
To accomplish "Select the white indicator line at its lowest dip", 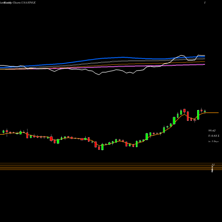I will pos(99,75).
